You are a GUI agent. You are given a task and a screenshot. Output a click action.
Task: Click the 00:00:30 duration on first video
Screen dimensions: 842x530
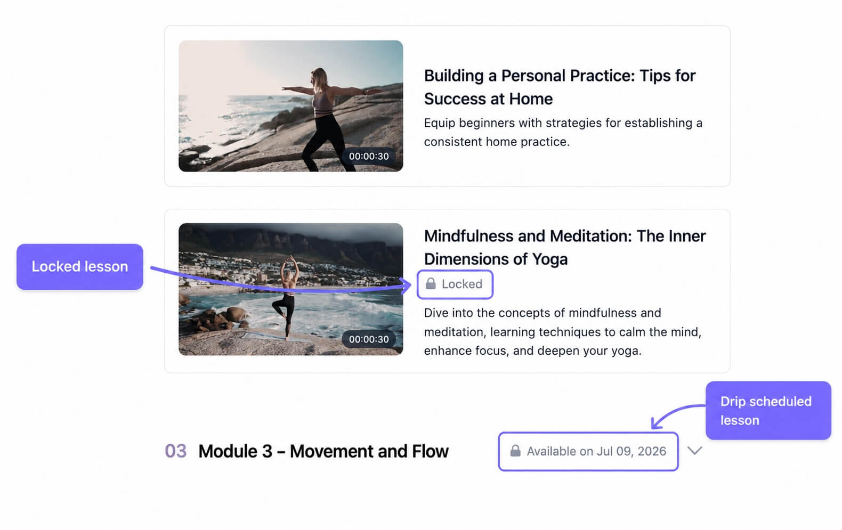pyautogui.click(x=369, y=156)
